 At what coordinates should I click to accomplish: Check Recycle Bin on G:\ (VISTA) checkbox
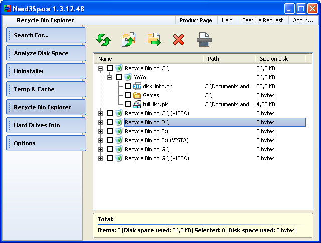[x=110, y=158]
